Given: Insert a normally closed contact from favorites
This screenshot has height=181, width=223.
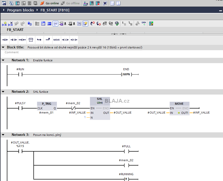Looking at the screenshot, I should pos(14,40).
